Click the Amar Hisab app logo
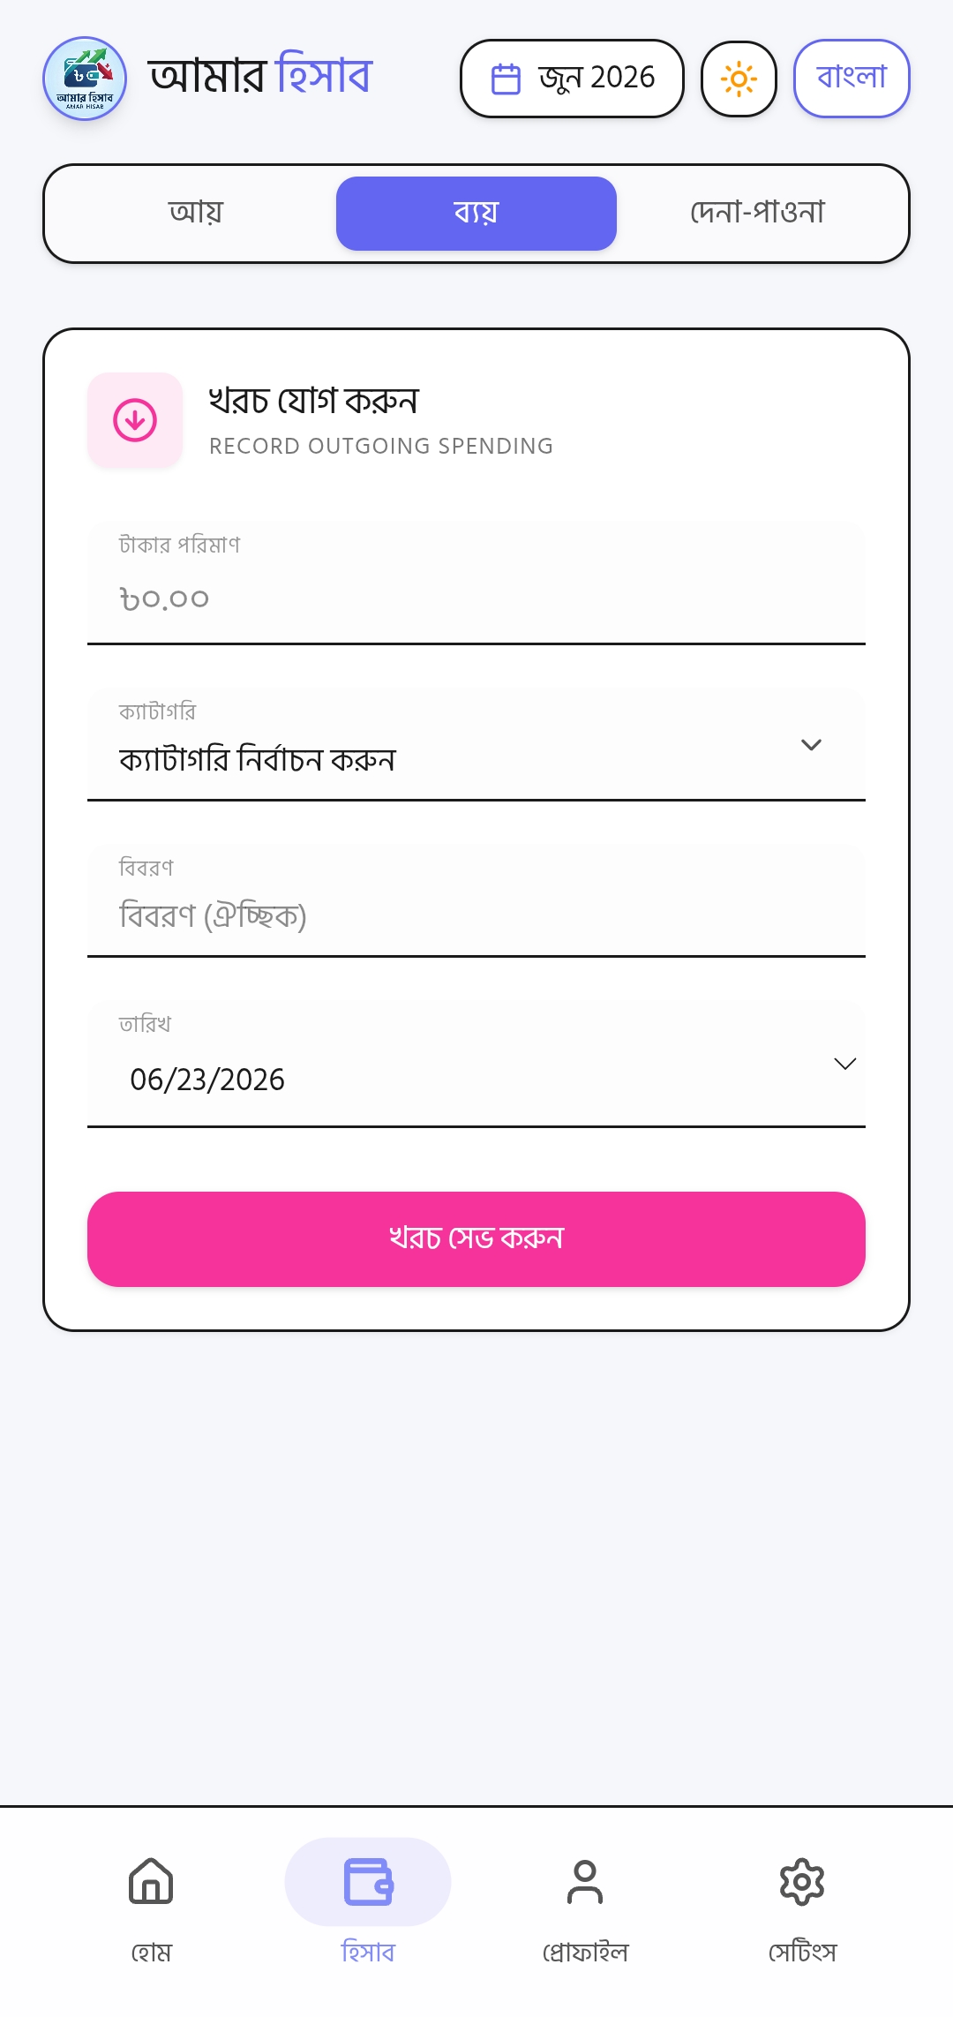953x2017 pixels. [x=85, y=79]
